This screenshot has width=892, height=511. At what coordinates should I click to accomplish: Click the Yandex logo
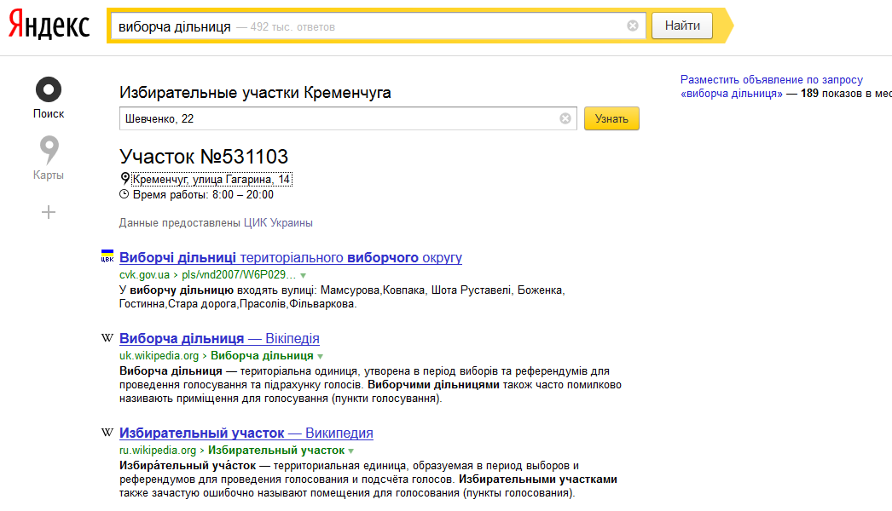tap(49, 26)
